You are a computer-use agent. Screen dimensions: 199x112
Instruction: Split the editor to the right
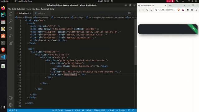tap(129, 13)
